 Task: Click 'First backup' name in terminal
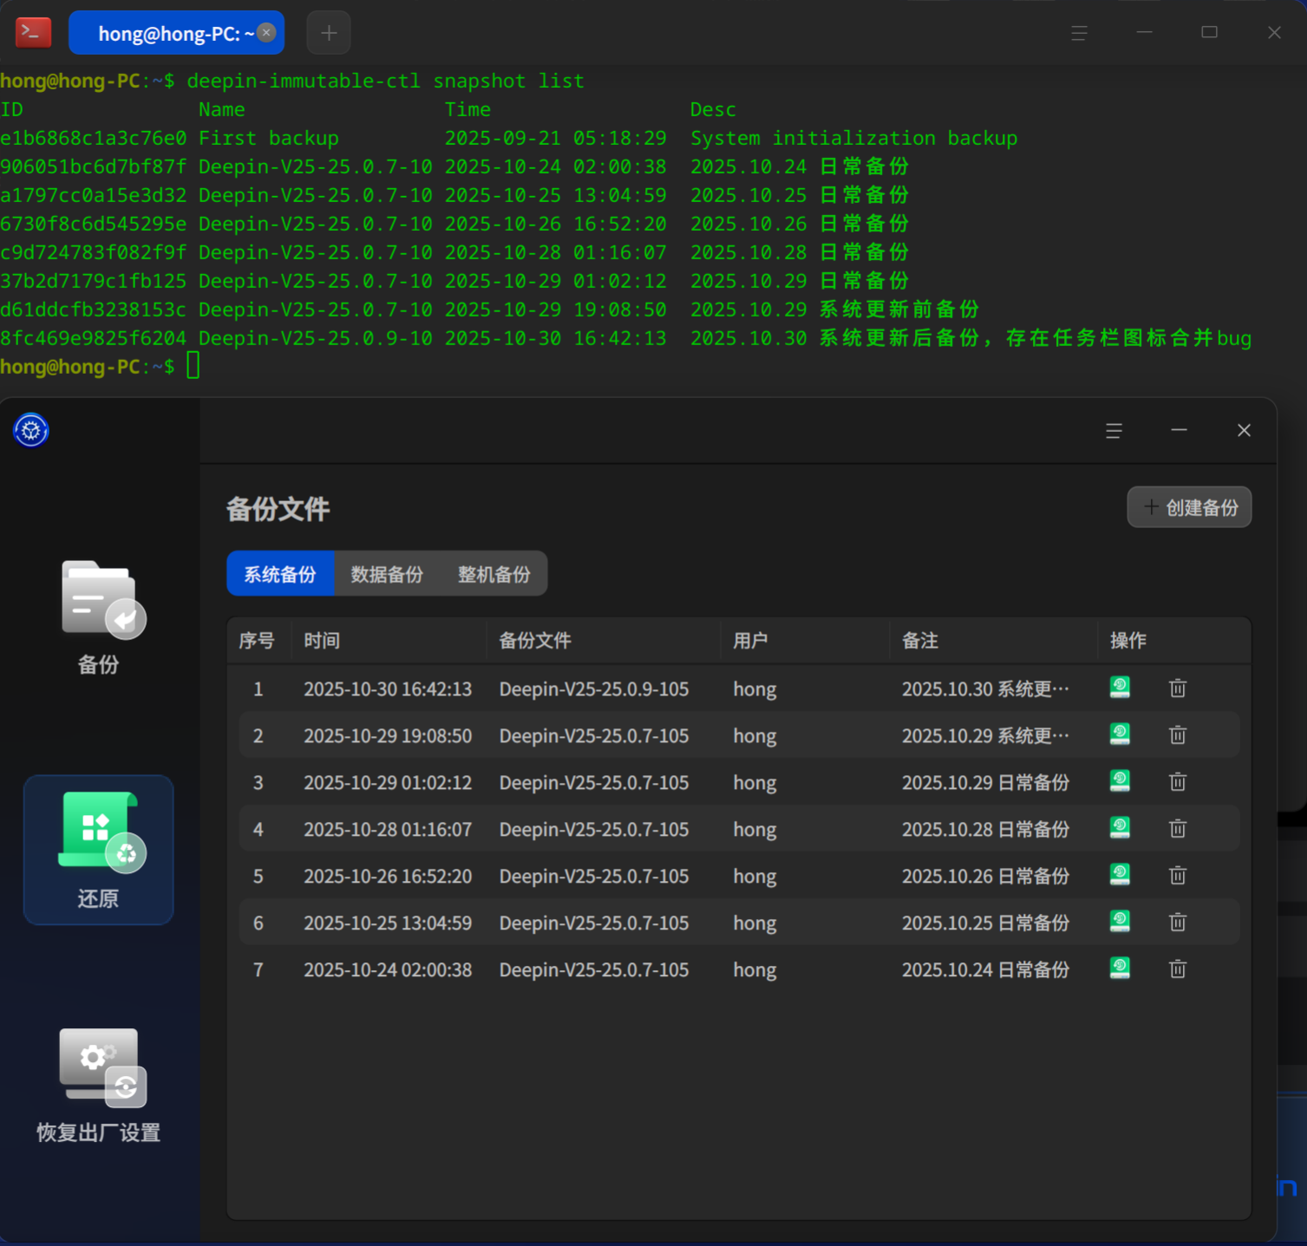(x=269, y=138)
